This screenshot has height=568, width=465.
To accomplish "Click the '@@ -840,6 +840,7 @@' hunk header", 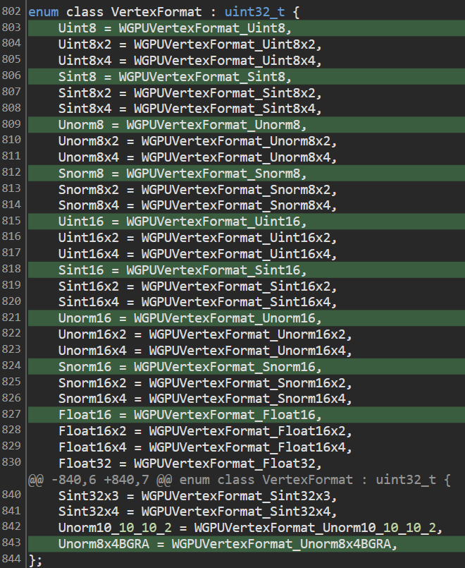I will point(240,480).
